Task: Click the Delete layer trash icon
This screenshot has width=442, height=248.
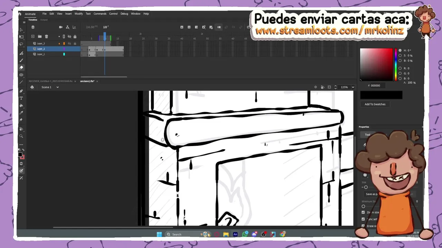Action: click(x=46, y=36)
